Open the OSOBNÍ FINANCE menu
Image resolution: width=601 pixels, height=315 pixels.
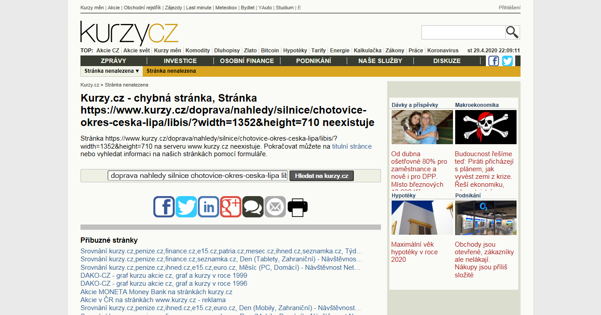point(247,61)
